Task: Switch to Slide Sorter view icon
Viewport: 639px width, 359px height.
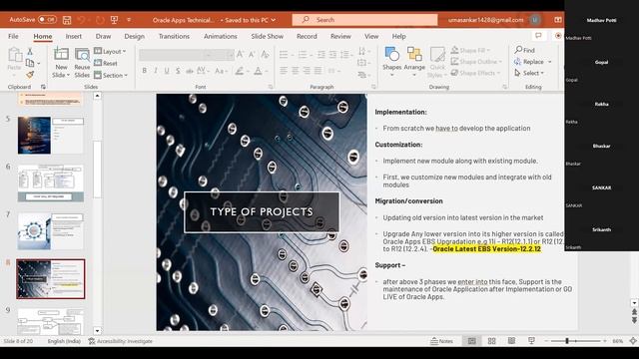Action: [492, 341]
